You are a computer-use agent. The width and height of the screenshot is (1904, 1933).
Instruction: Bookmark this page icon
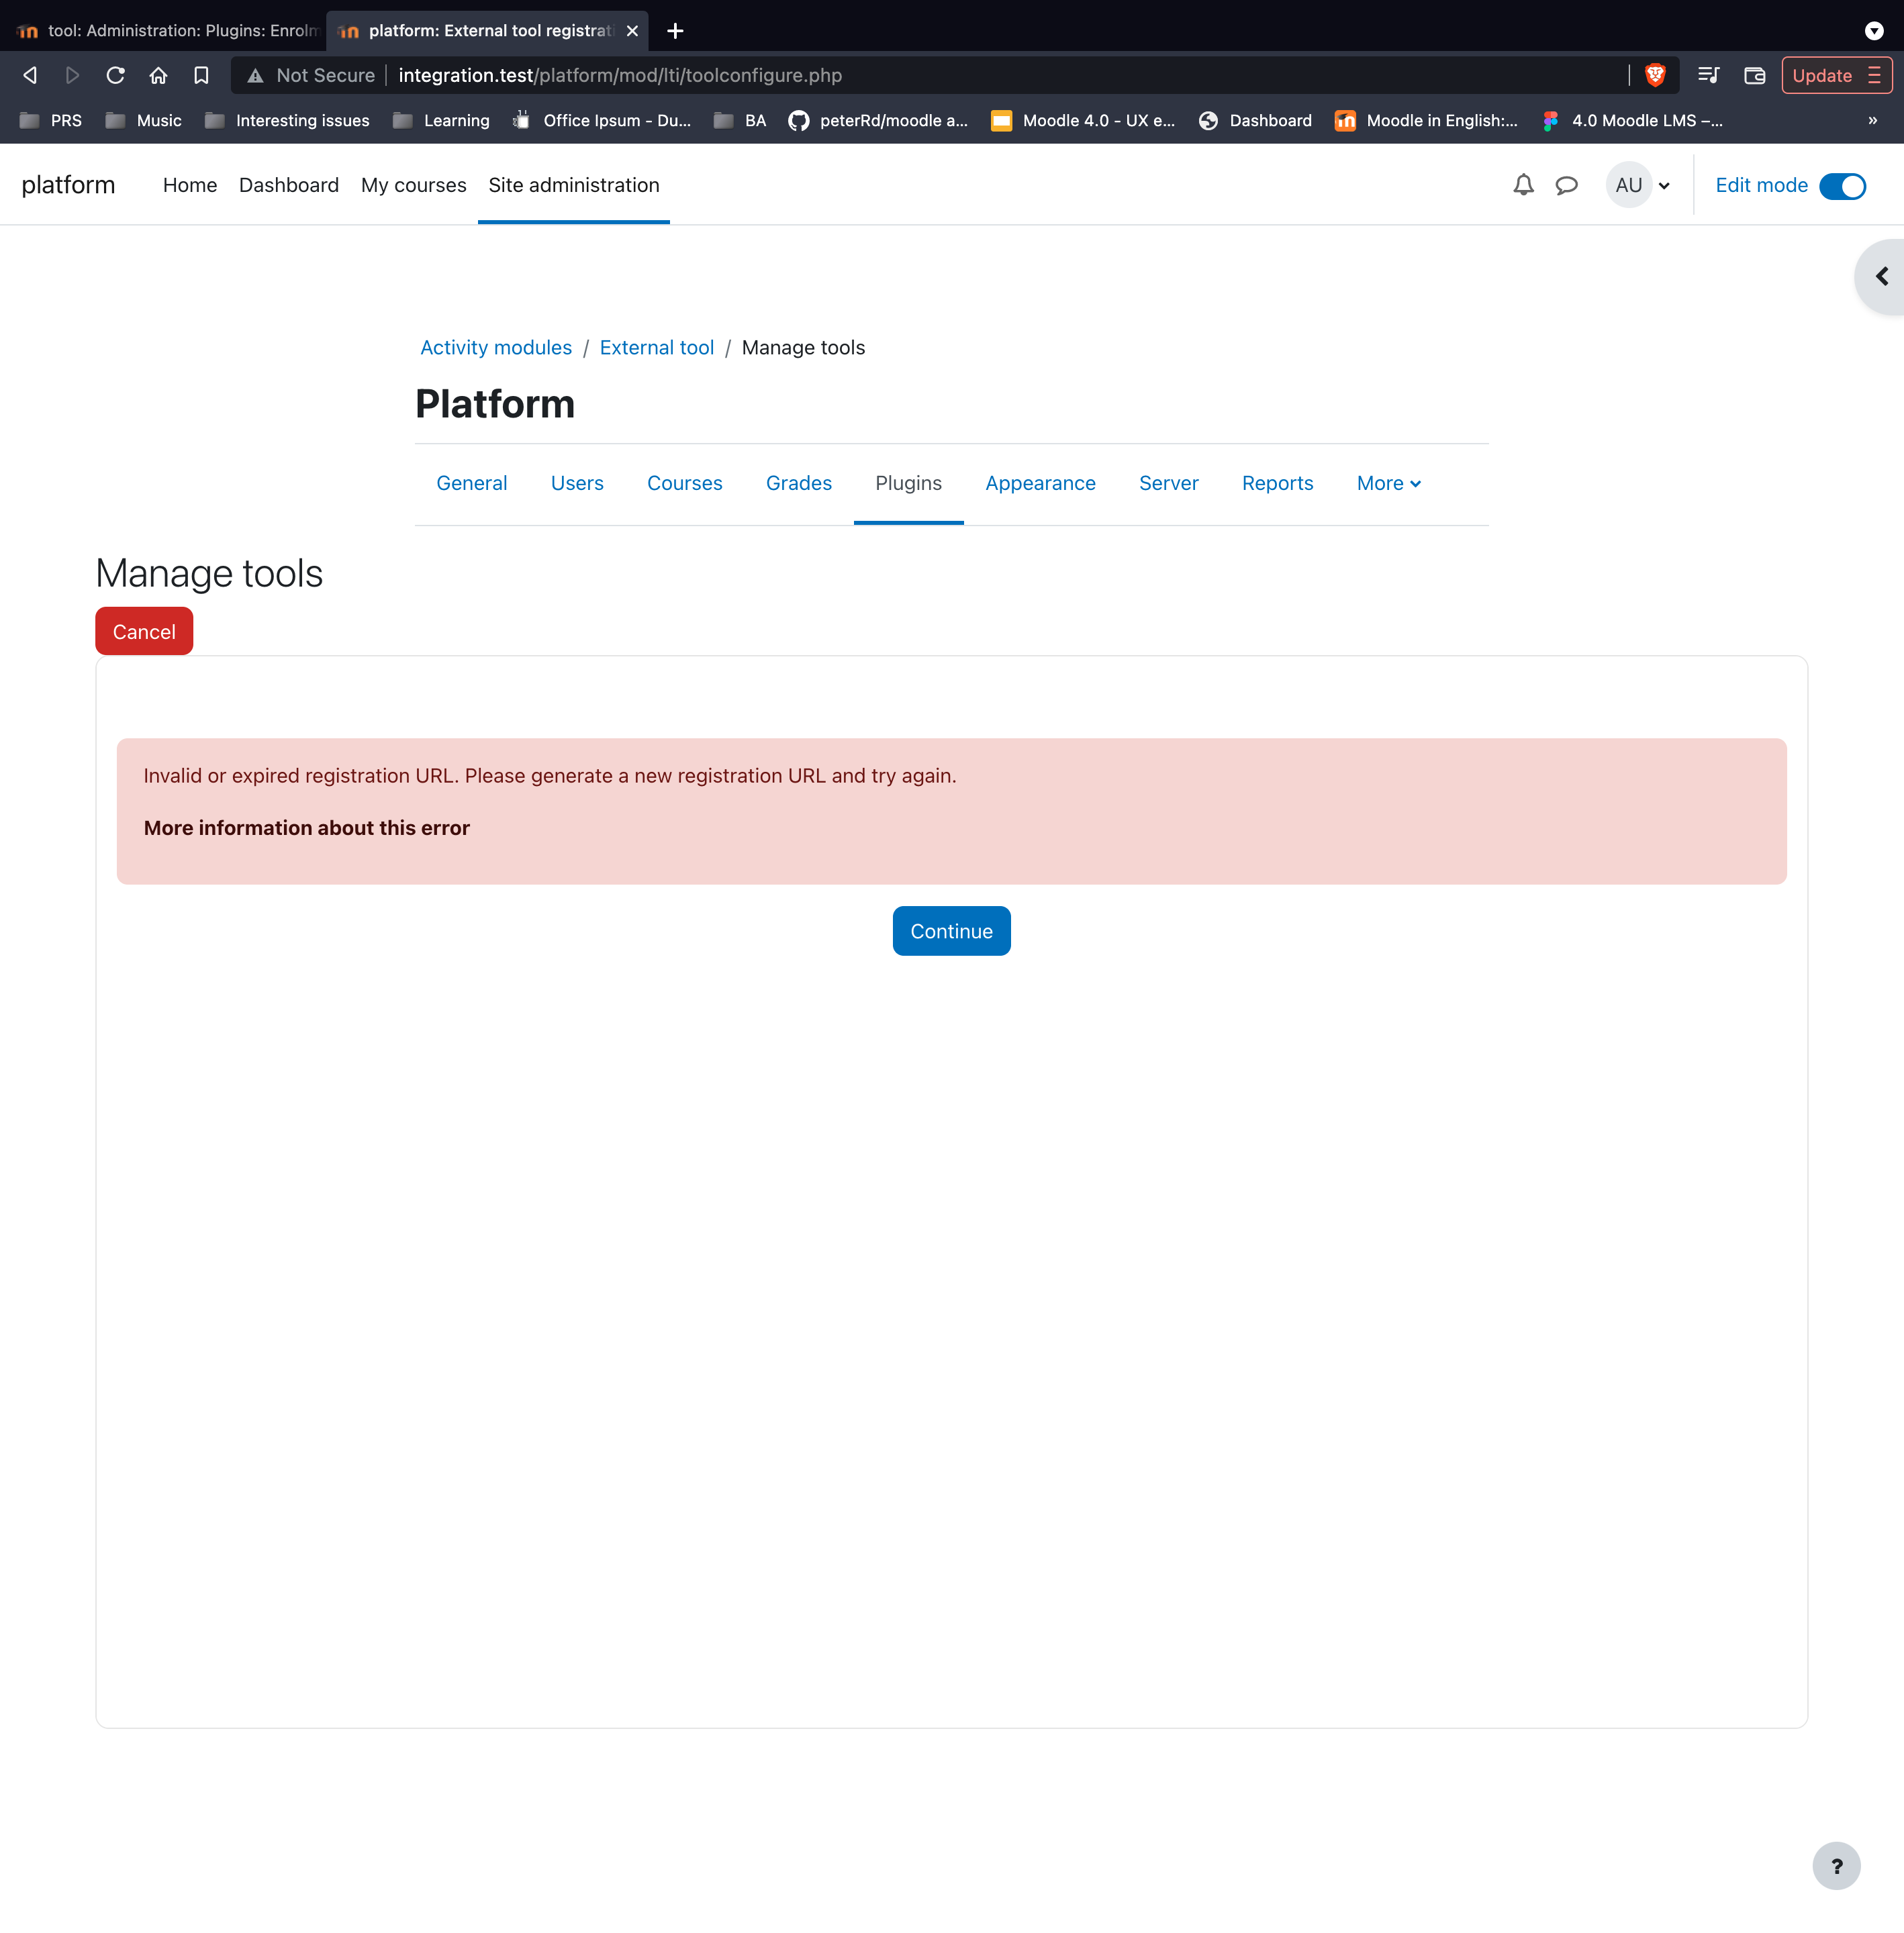click(x=201, y=75)
